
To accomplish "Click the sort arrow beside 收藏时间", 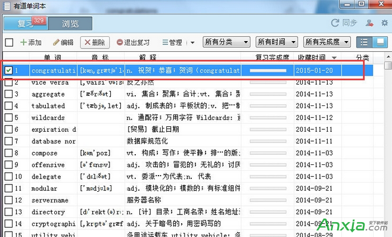I will (334, 58).
